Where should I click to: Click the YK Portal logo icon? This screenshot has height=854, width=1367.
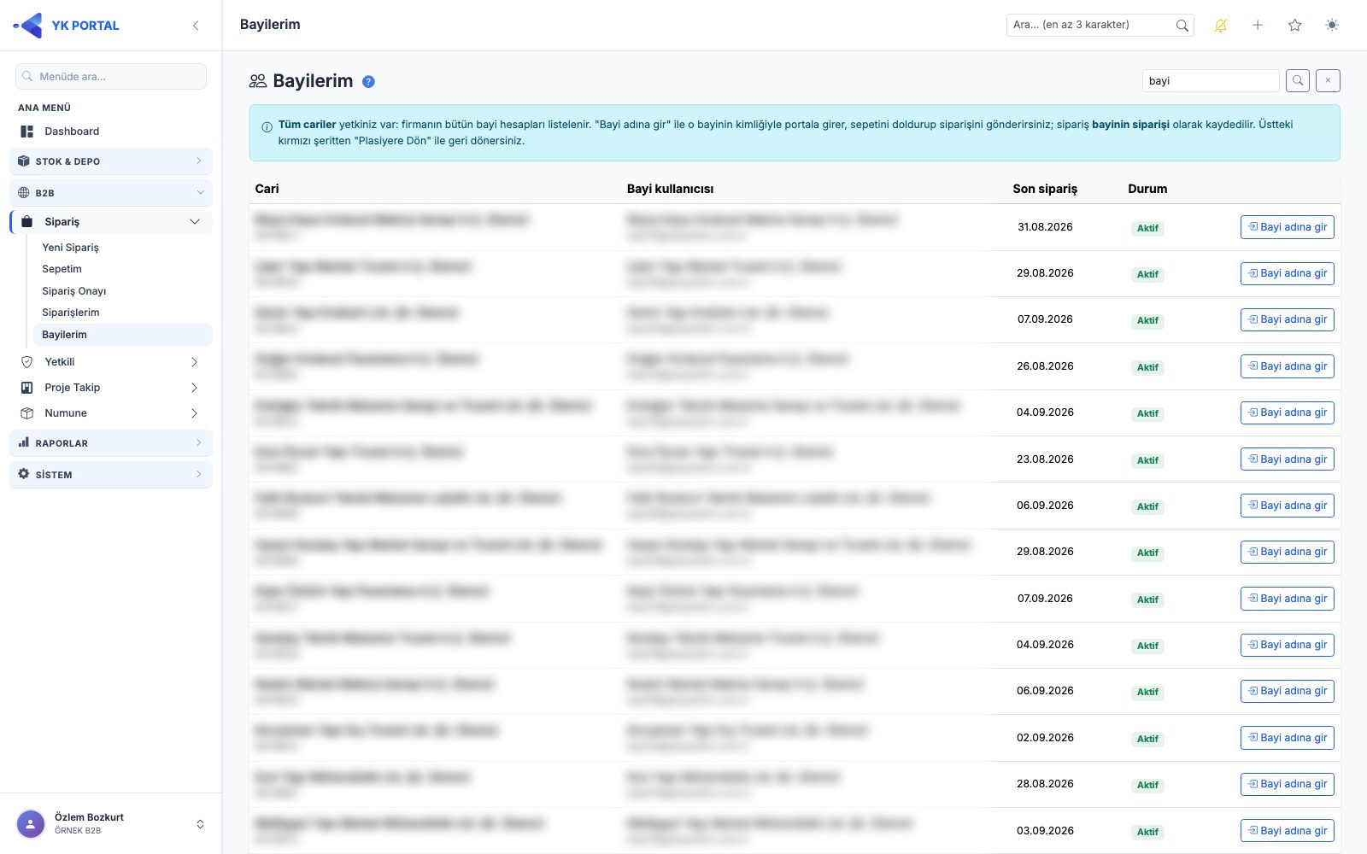tap(28, 26)
